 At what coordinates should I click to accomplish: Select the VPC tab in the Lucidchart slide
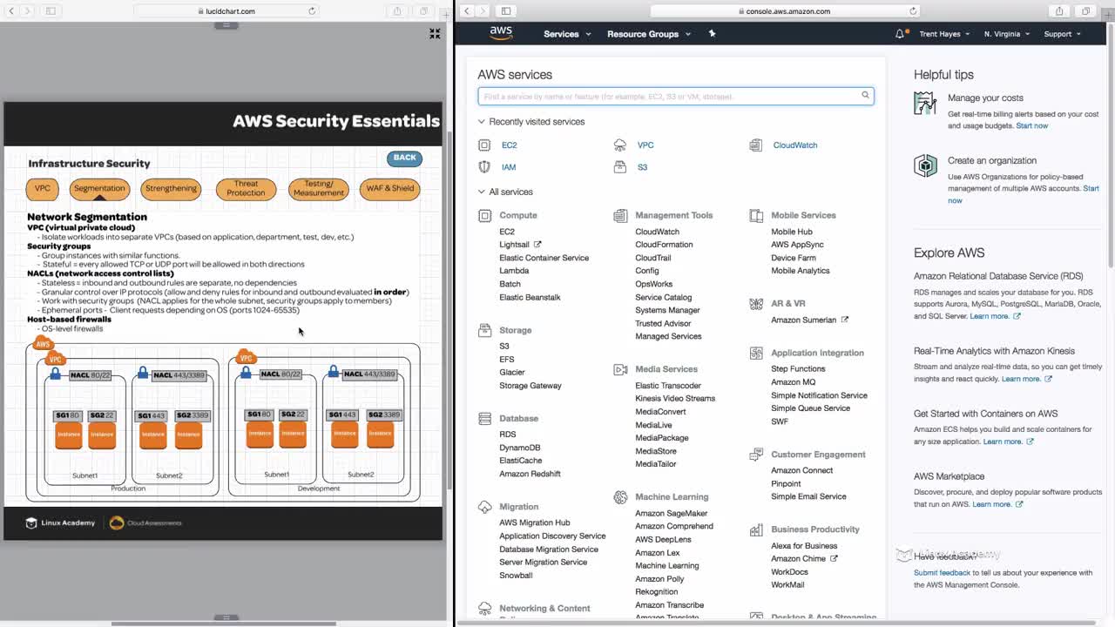(x=43, y=188)
